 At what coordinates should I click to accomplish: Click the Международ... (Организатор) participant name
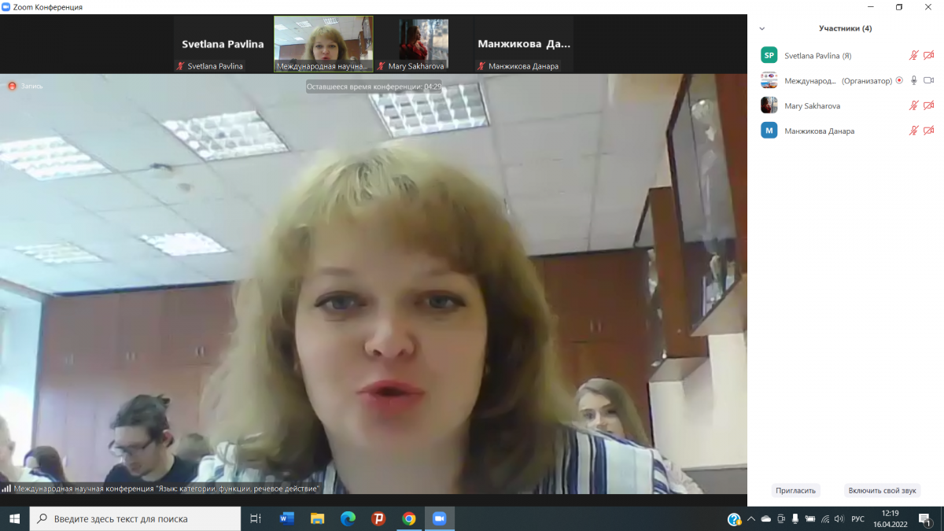[x=838, y=80]
